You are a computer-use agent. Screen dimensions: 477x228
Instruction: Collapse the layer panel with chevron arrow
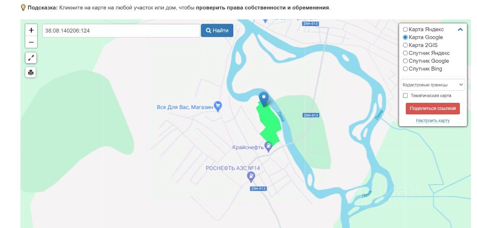tap(460, 29)
